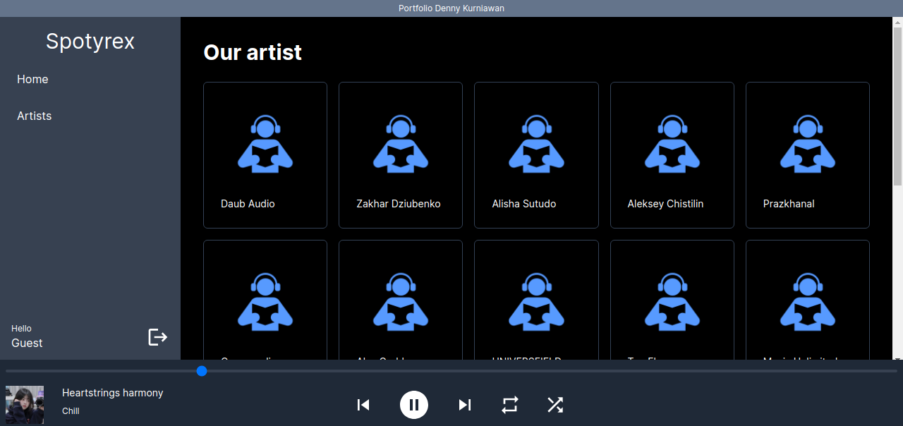Toggle shuffle playback
The width and height of the screenshot is (903, 426).
coord(555,405)
